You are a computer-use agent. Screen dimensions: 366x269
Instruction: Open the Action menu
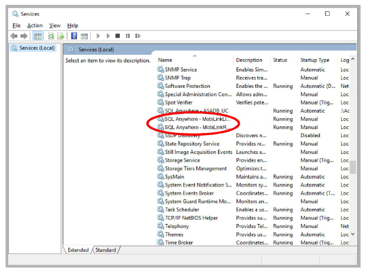pos(35,25)
